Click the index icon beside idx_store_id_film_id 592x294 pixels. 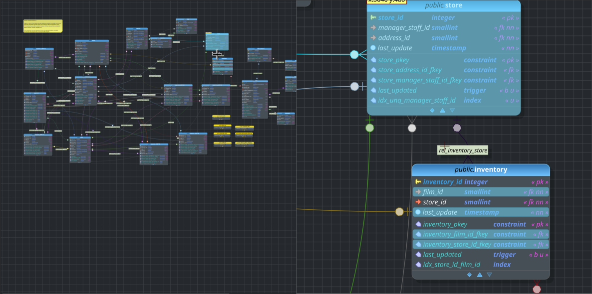click(418, 265)
